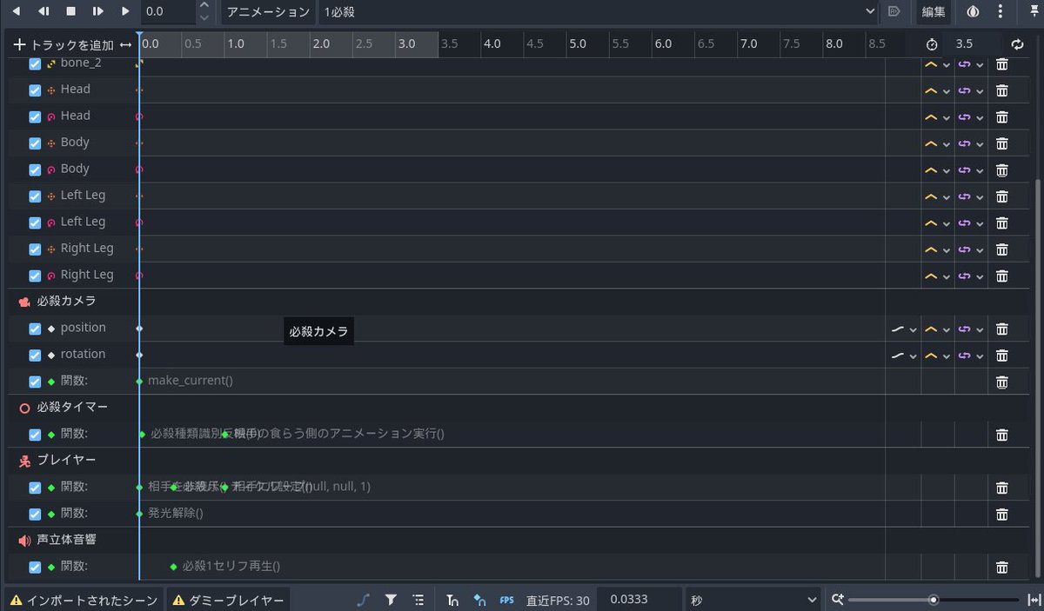Open the onion skinning options menu
The image size is (1044, 611).
1000,11
